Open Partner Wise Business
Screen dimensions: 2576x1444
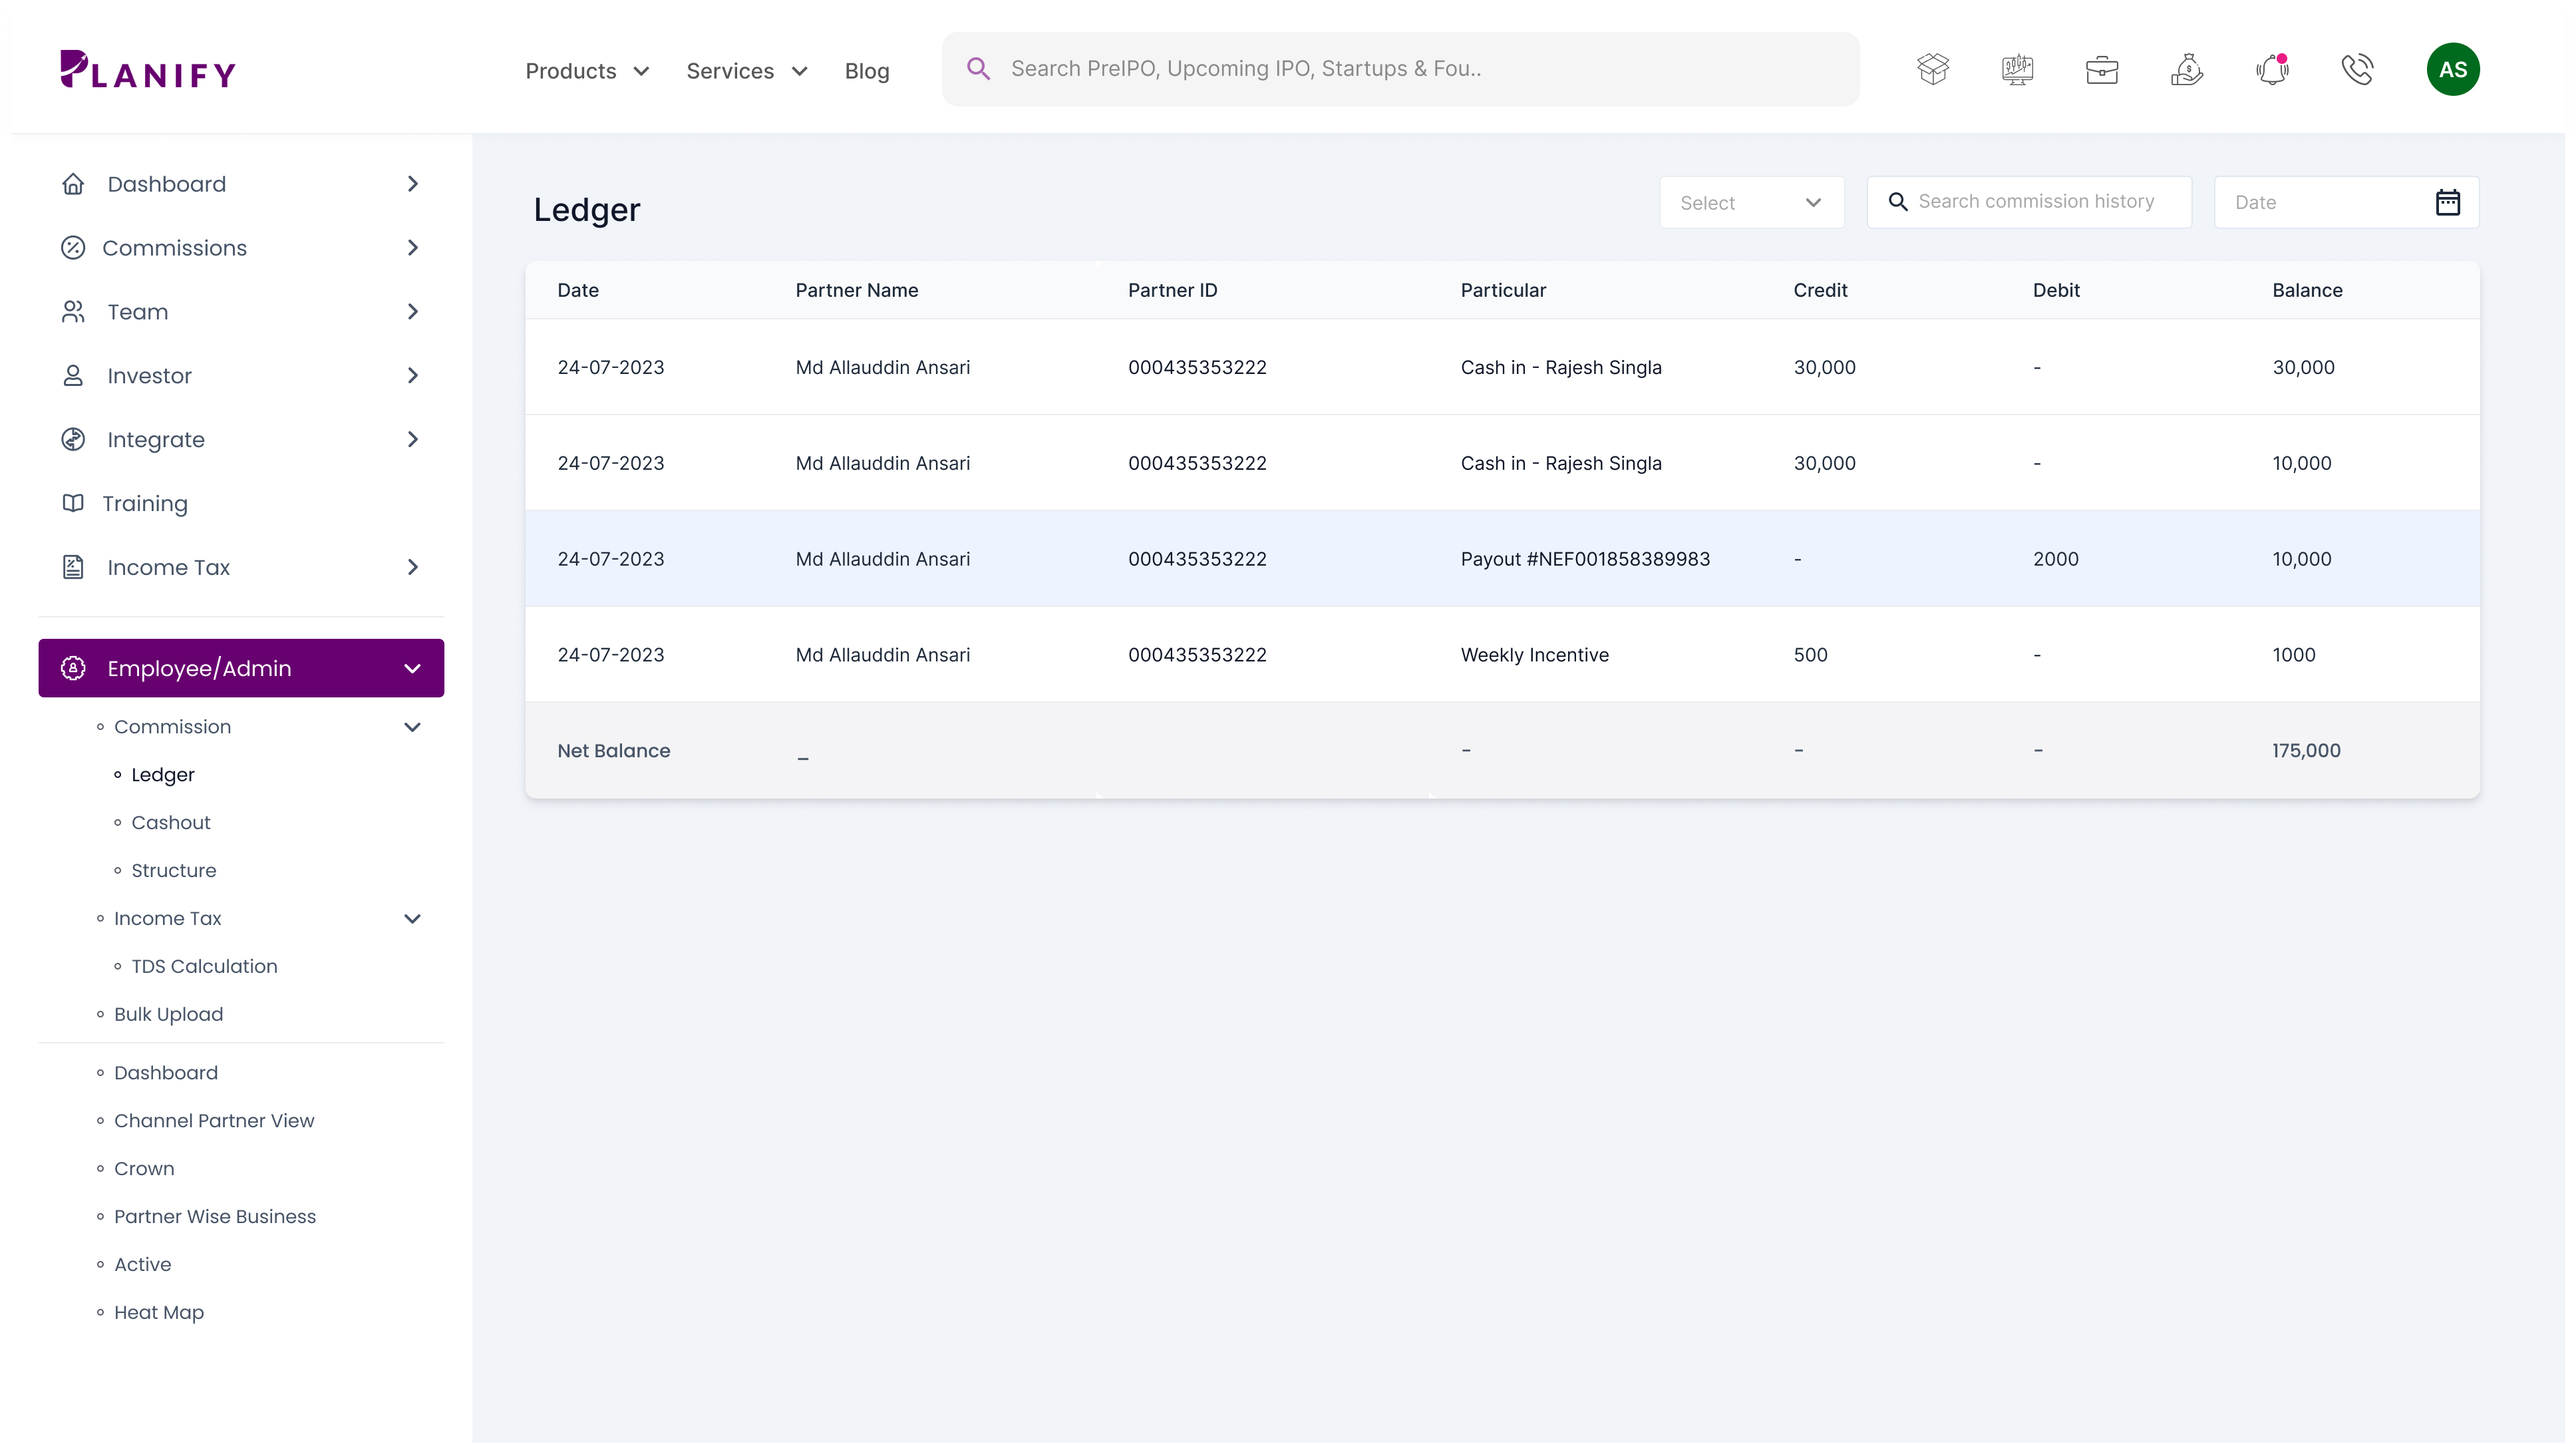click(215, 1217)
